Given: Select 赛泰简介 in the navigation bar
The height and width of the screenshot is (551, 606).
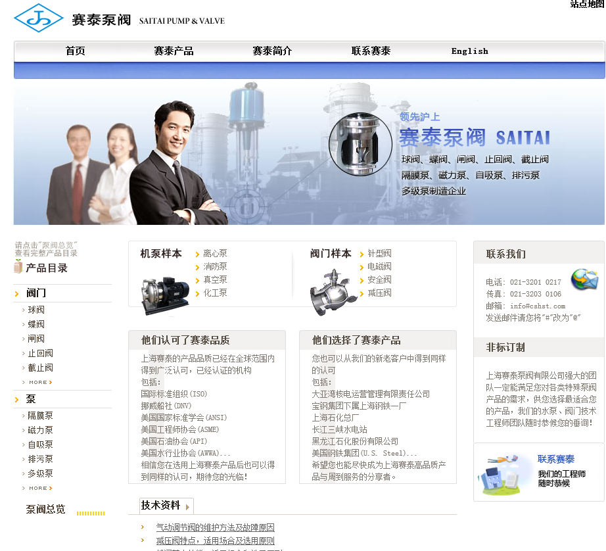Looking at the screenshot, I should 273,51.
